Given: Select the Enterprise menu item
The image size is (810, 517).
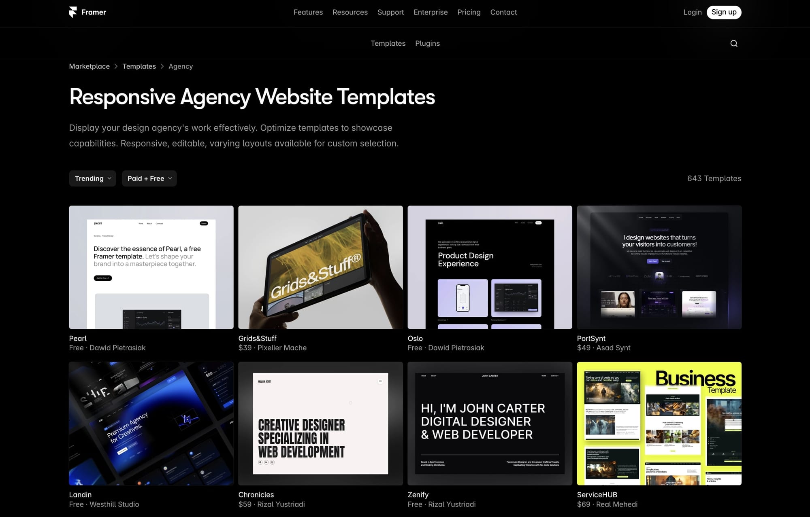Looking at the screenshot, I should coord(431,12).
